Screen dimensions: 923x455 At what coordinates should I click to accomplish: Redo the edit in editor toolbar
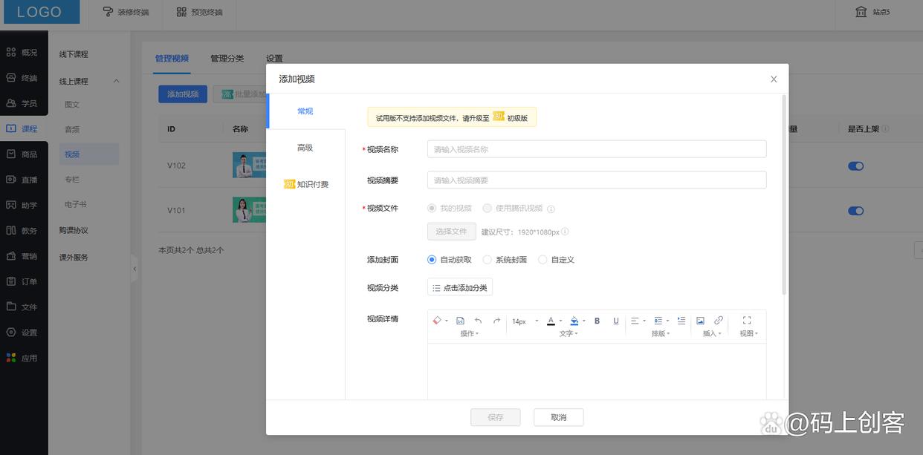click(x=496, y=321)
